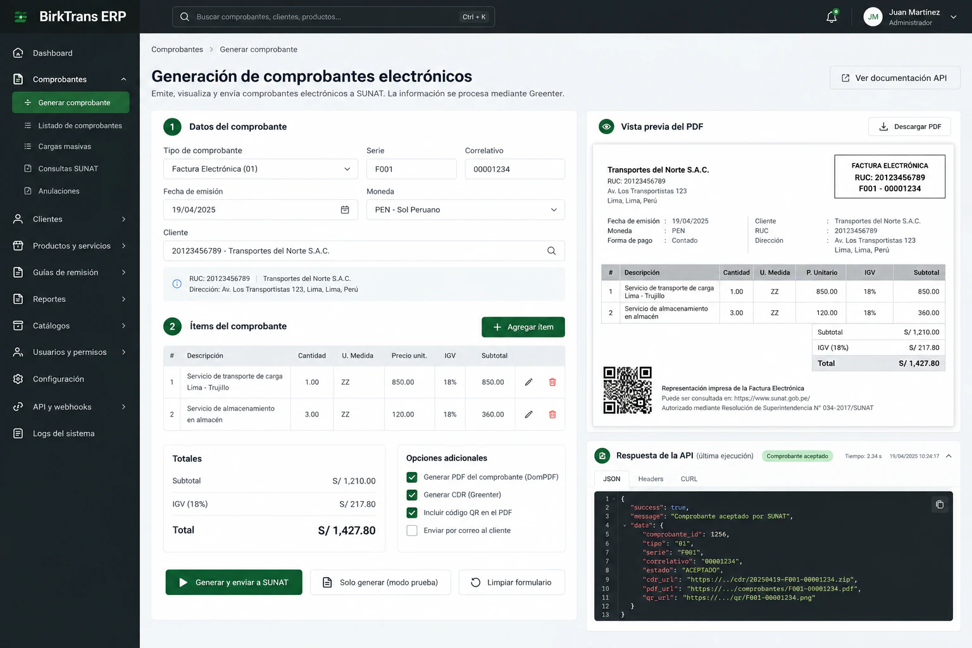Viewport: 972px width, 648px height.
Task: Click Agregar ítem button
Action: tap(523, 327)
